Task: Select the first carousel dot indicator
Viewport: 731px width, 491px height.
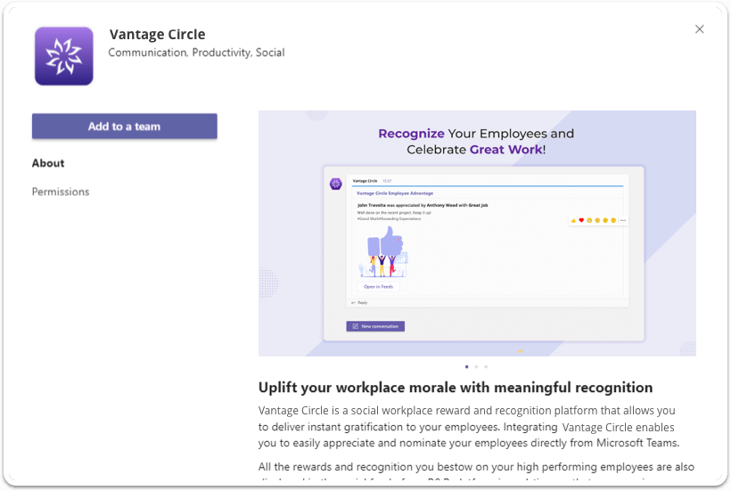Action: click(x=466, y=366)
